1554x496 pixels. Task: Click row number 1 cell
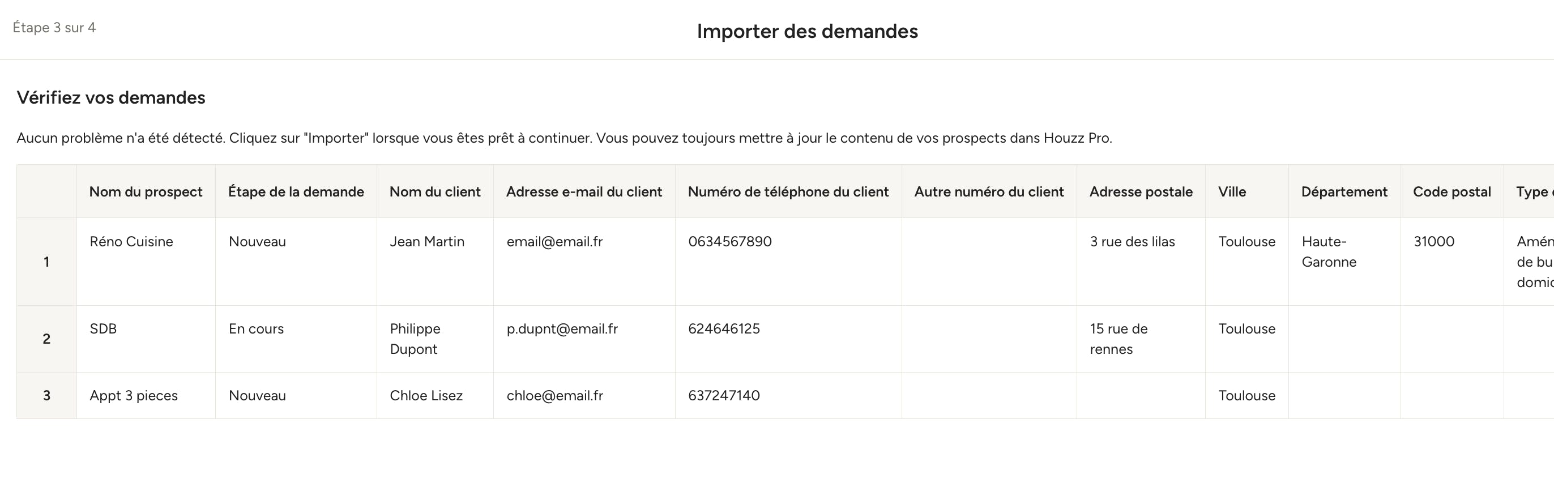[46, 262]
